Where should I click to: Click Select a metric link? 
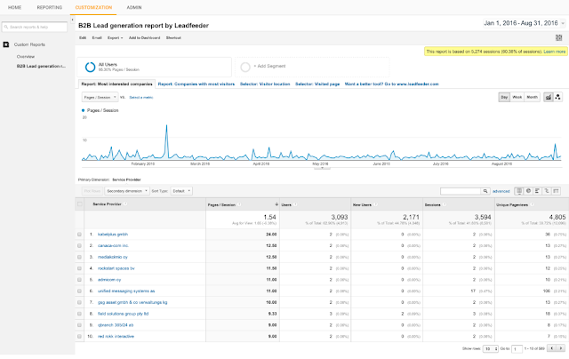click(x=141, y=98)
